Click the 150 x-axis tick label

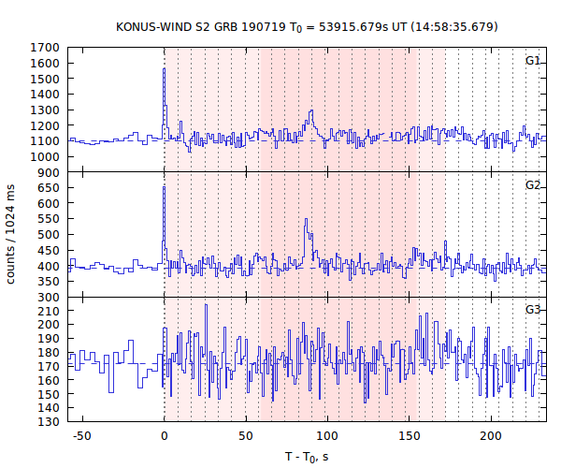pyautogui.click(x=409, y=436)
